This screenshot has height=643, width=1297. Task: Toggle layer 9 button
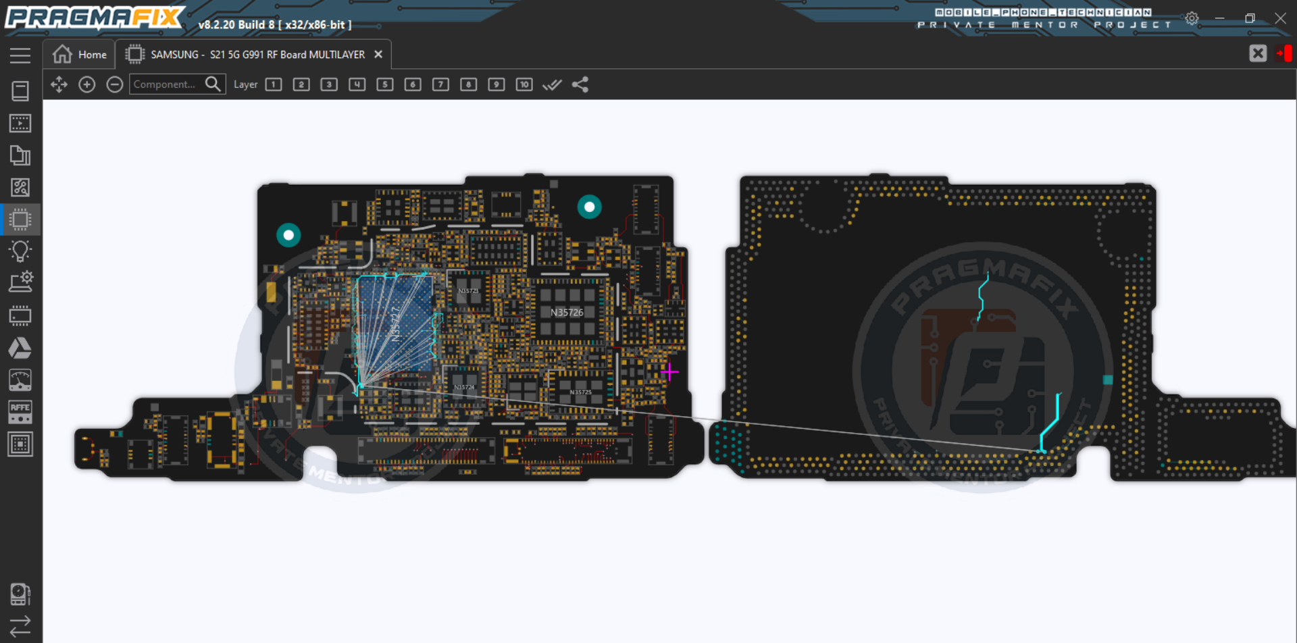(497, 84)
